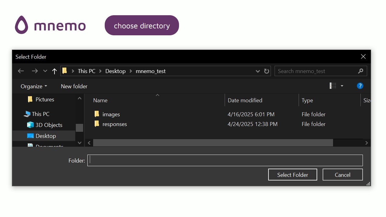The image size is (386, 217).
Task: Select the responses folder
Action: 114,124
